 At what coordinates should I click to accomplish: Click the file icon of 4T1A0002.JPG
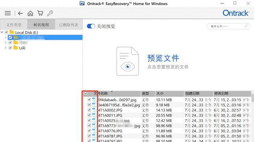tap(94, 110)
